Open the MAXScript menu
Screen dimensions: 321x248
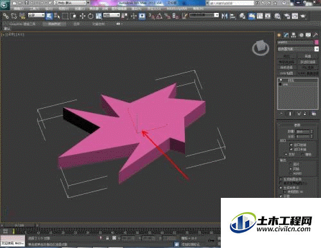(x=177, y=9)
